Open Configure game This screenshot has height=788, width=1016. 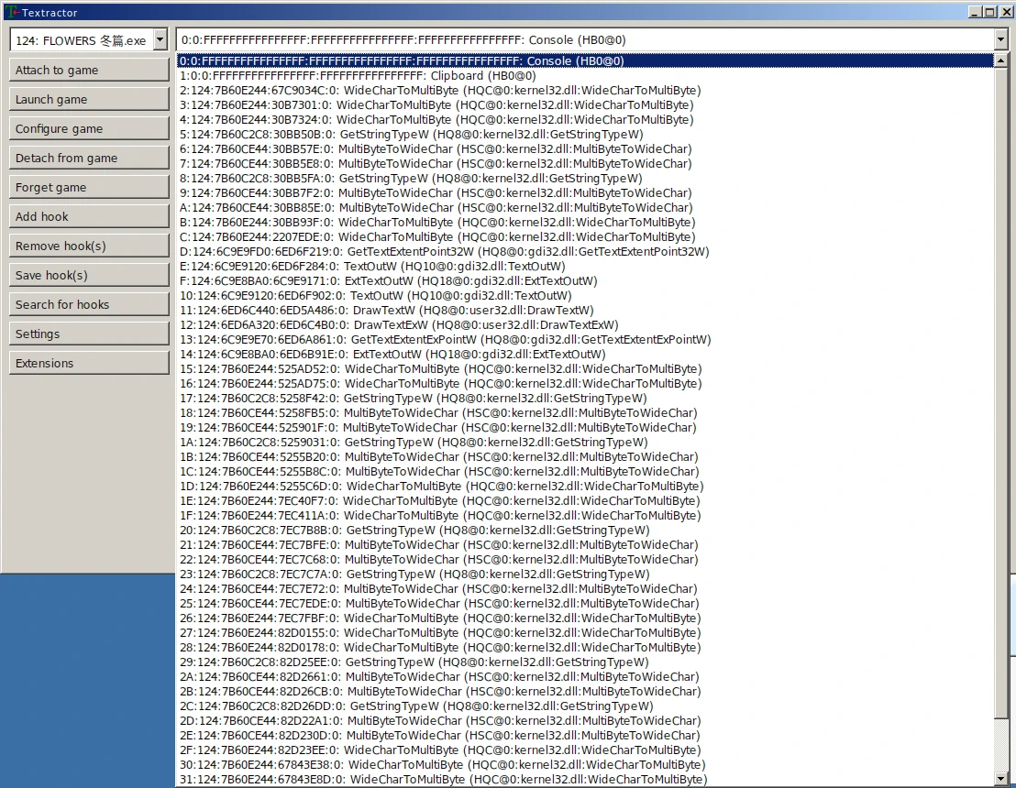(89, 129)
